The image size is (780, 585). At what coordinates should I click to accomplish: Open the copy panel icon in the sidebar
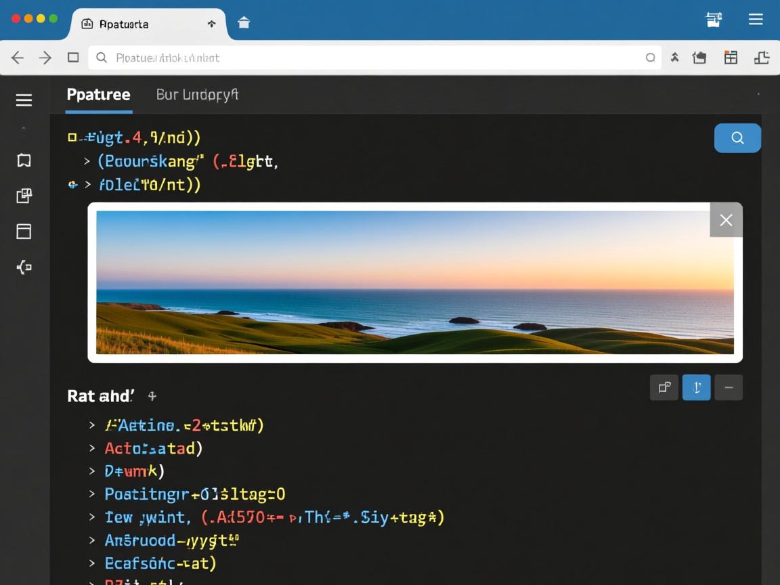pos(24,196)
